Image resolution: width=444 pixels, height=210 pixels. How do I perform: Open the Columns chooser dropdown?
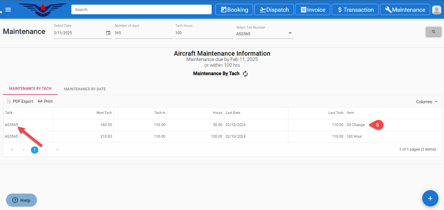pos(427,102)
